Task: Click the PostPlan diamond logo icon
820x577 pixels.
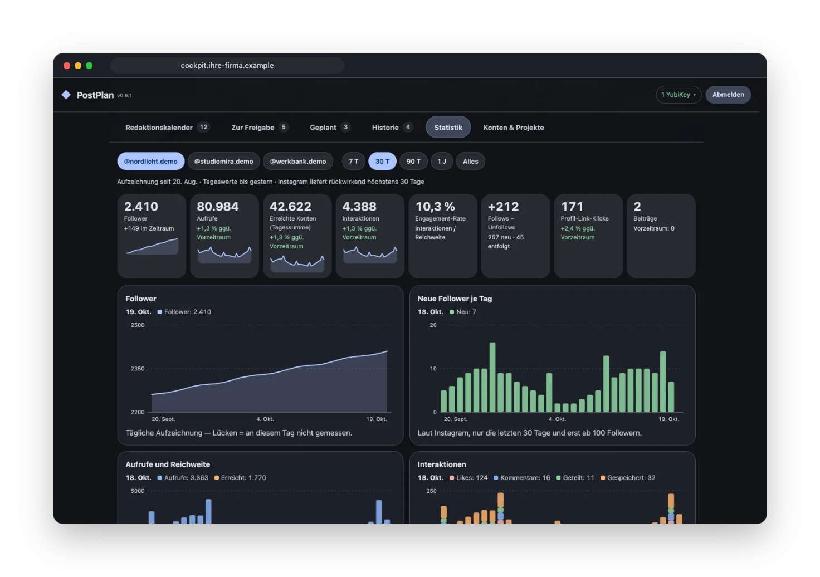Action: click(66, 95)
